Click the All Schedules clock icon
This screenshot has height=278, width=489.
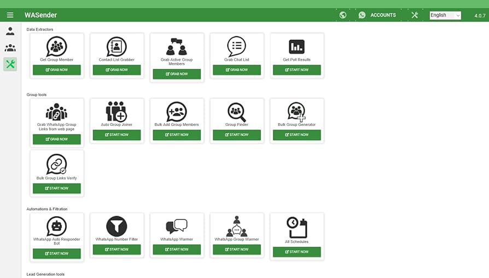click(296, 227)
